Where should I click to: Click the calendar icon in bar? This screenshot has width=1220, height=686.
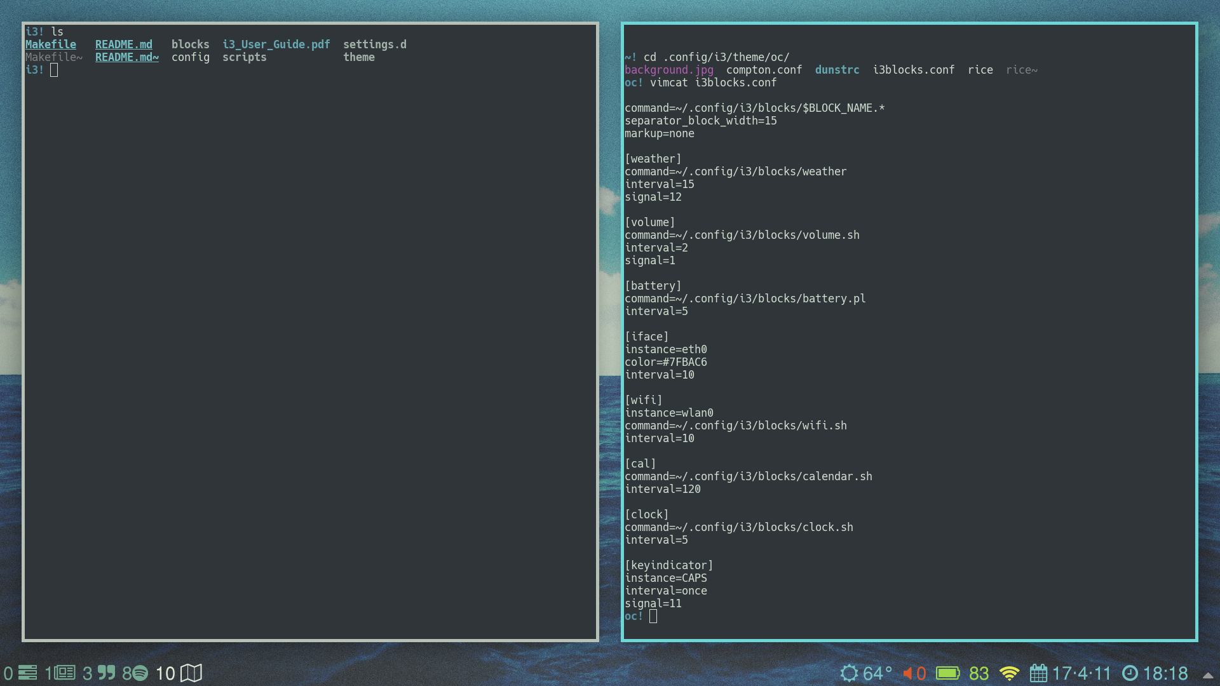[1038, 673]
